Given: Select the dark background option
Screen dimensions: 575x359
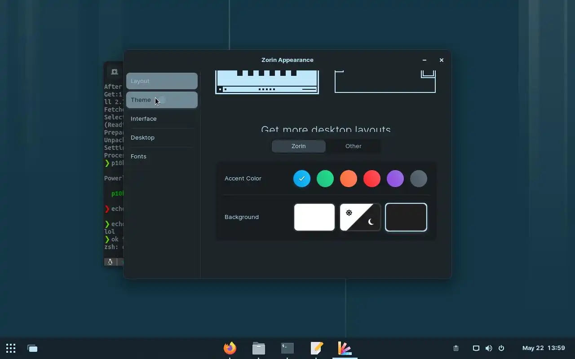Looking at the screenshot, I should pos(406,217).
